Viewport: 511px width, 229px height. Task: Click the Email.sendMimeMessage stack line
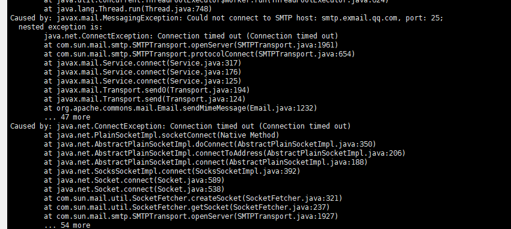(180, 108)
